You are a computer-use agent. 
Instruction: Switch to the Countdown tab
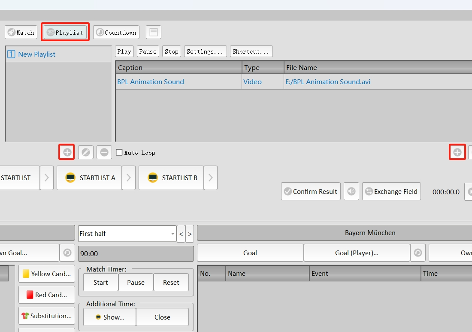pos(115,32)
